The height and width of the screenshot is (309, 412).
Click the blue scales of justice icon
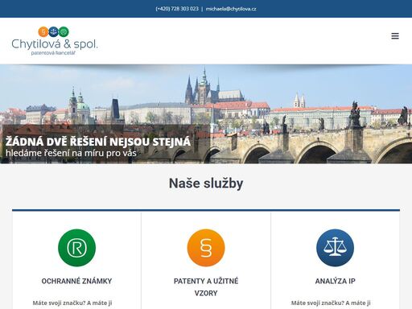click(x=335, y=248)
